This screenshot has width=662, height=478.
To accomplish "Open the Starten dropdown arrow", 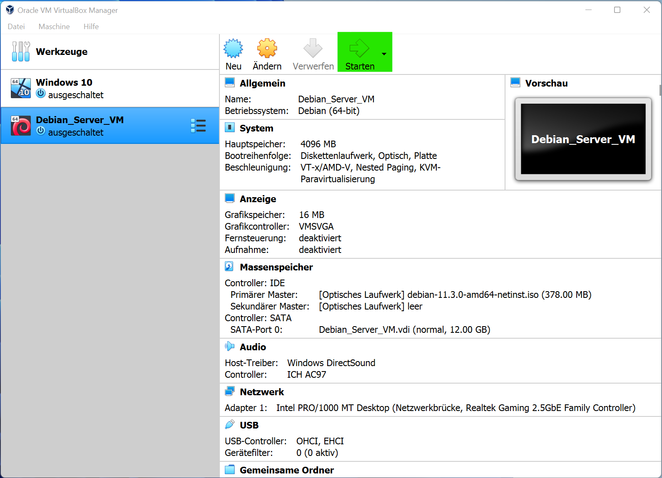I will 384,54.
